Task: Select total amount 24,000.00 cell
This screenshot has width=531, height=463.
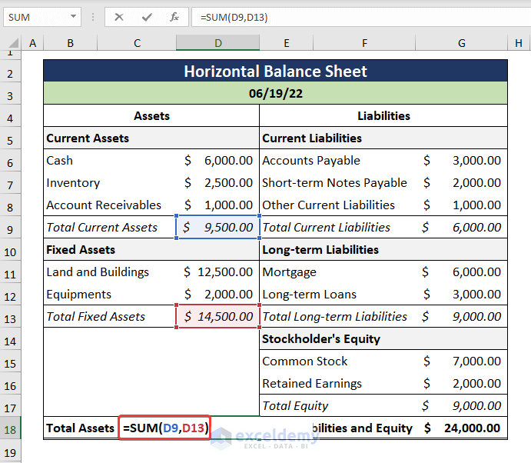Action: point(462,428)
